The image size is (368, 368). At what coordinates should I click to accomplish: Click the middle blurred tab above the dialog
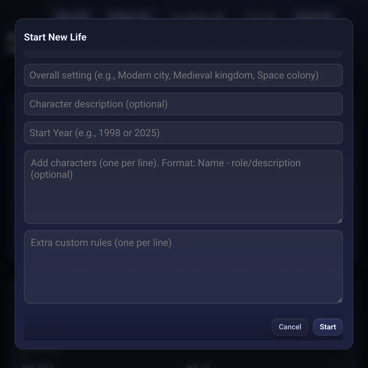point(196,14)
